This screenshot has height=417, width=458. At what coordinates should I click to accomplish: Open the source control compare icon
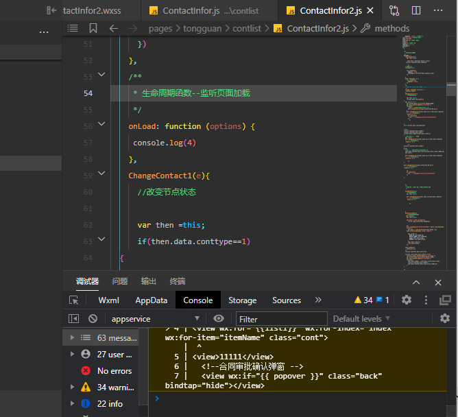pos(394,10)
